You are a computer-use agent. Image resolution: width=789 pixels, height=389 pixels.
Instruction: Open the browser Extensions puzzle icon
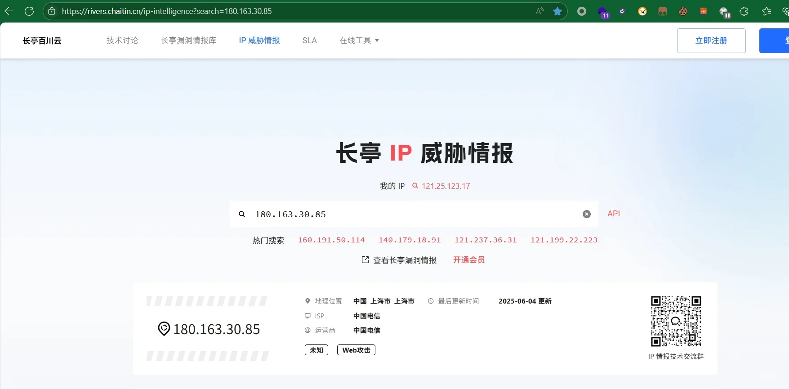(744, 11)
